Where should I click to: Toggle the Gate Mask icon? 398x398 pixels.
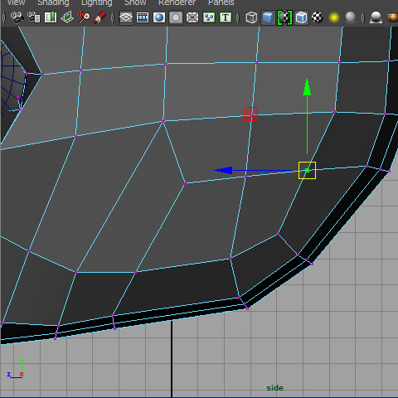(176, 17)
